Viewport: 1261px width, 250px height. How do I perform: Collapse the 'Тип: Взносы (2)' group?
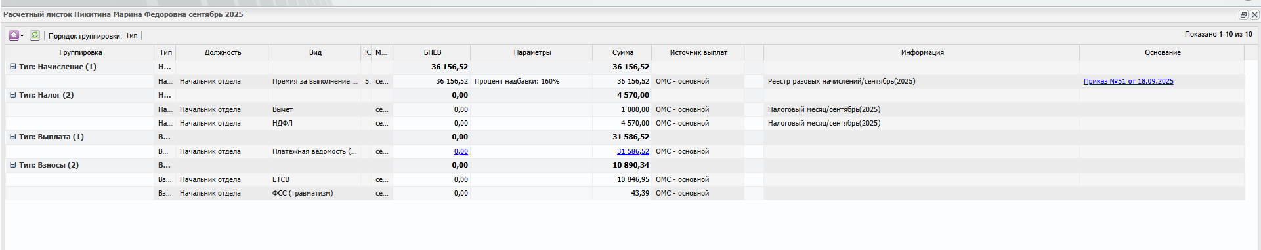(x=12, y=165)
